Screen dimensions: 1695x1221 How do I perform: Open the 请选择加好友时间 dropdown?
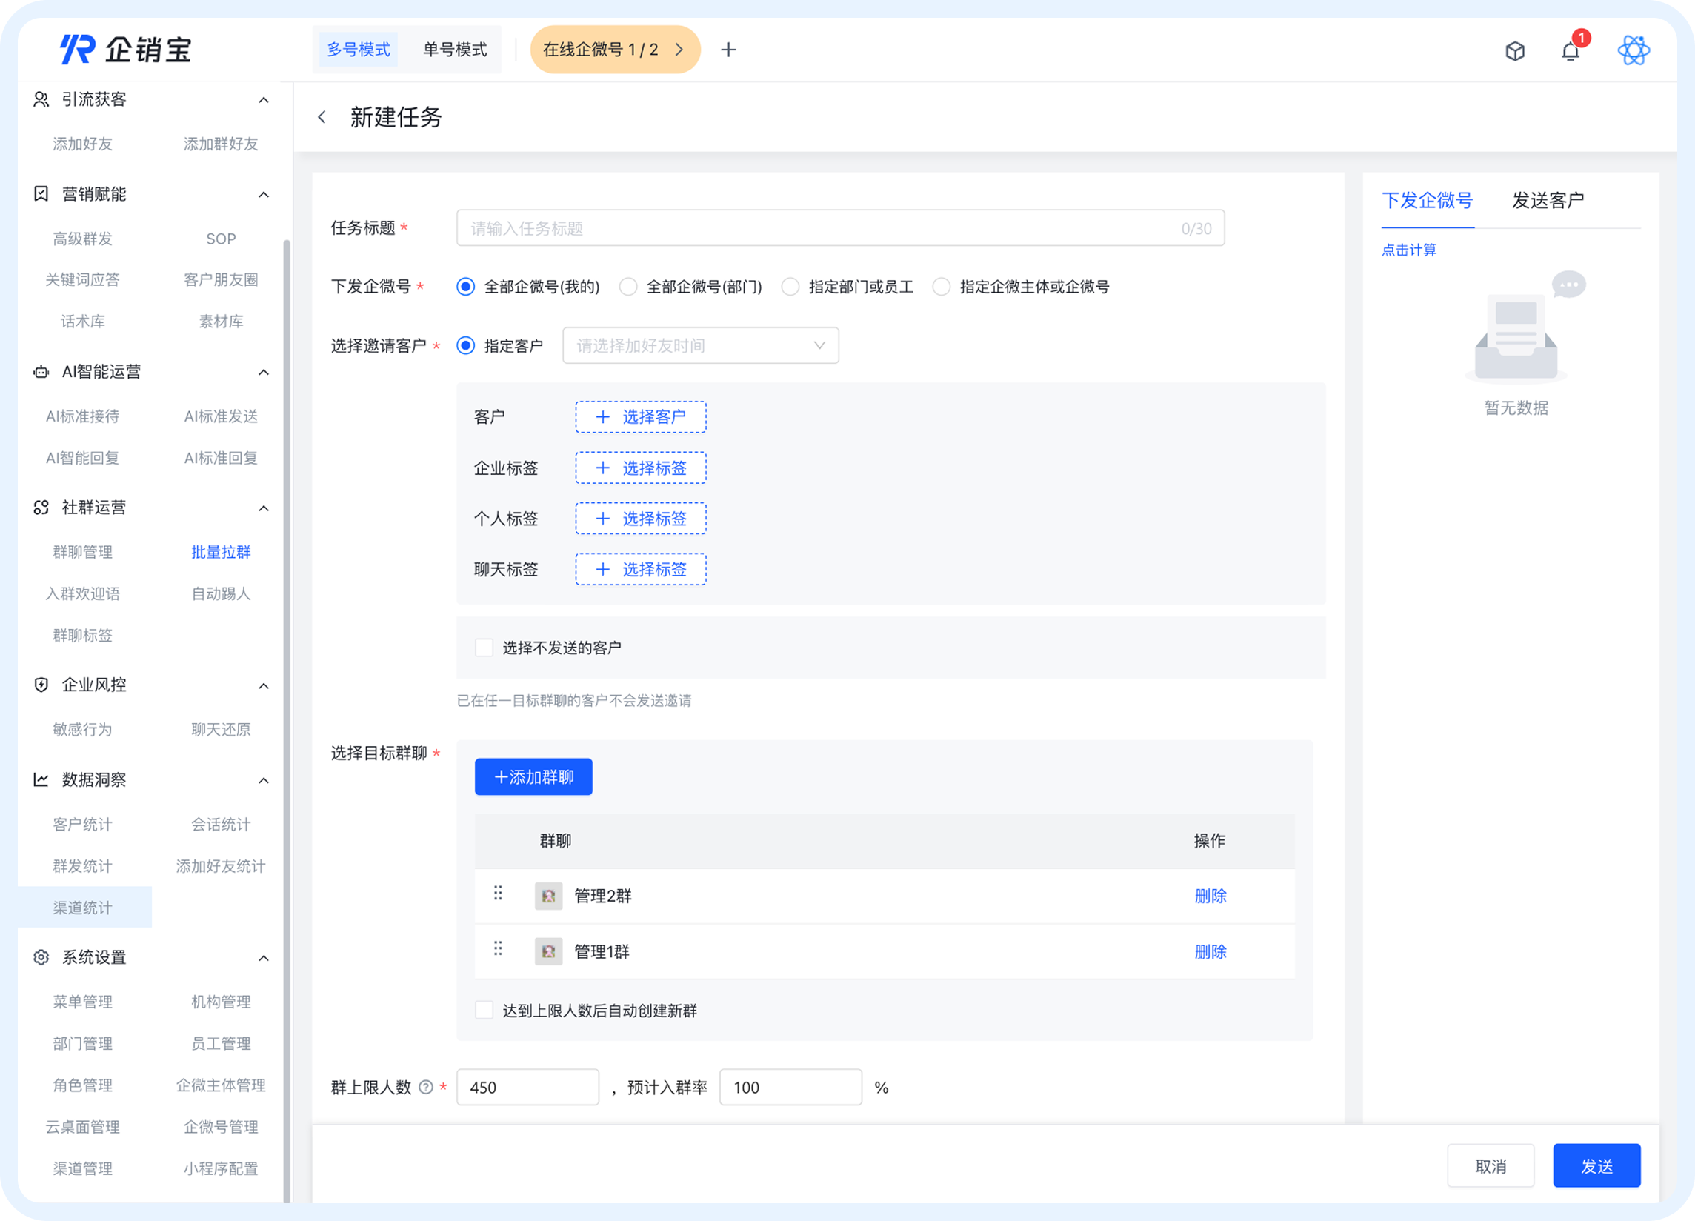(700, 345)
